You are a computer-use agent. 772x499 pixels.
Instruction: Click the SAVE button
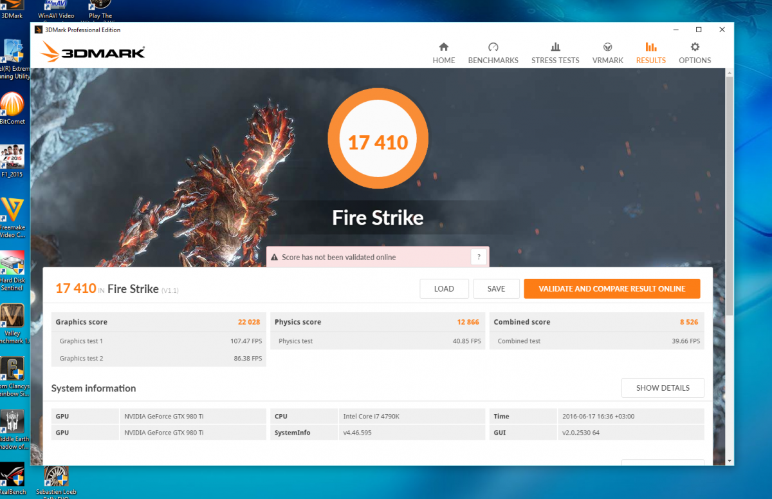(496, 288)
